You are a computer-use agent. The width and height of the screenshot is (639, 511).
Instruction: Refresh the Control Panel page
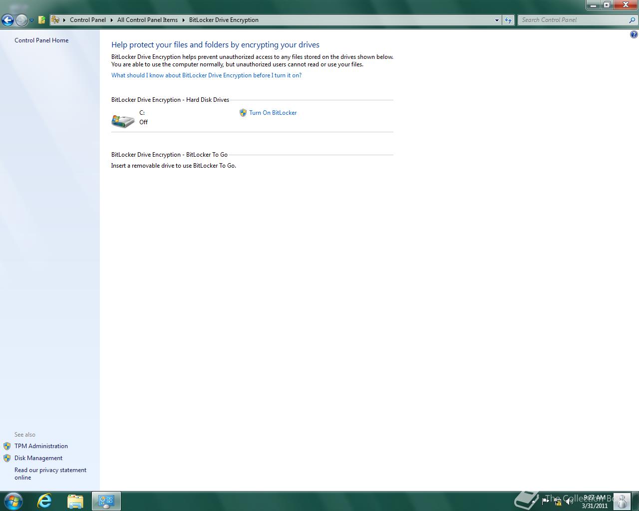pos(508,20)
